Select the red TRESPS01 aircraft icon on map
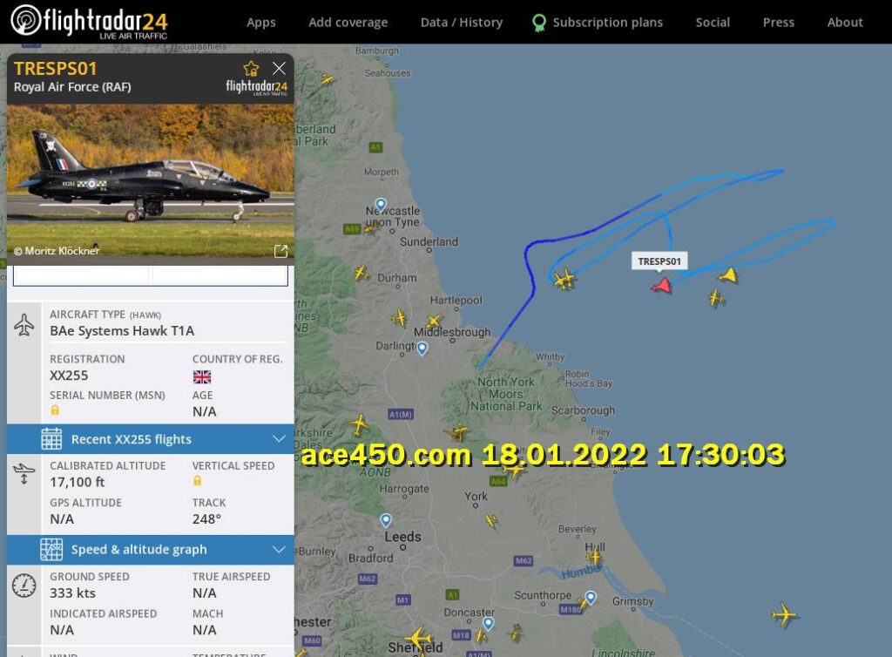The image size is (892, 657). (662, 284)
